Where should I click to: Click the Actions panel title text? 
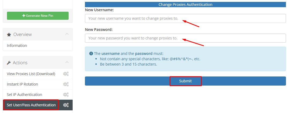tap(20, 63)
